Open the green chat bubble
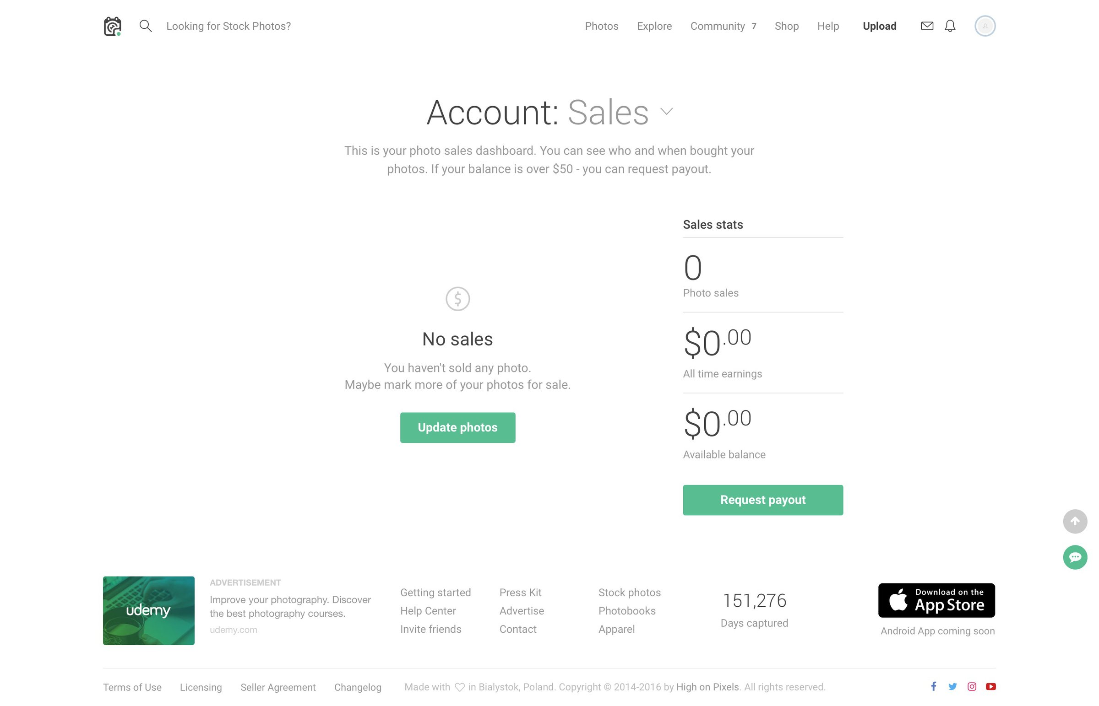The width and height of the screenshot is (1099, 706). [x=1075, y=557]
